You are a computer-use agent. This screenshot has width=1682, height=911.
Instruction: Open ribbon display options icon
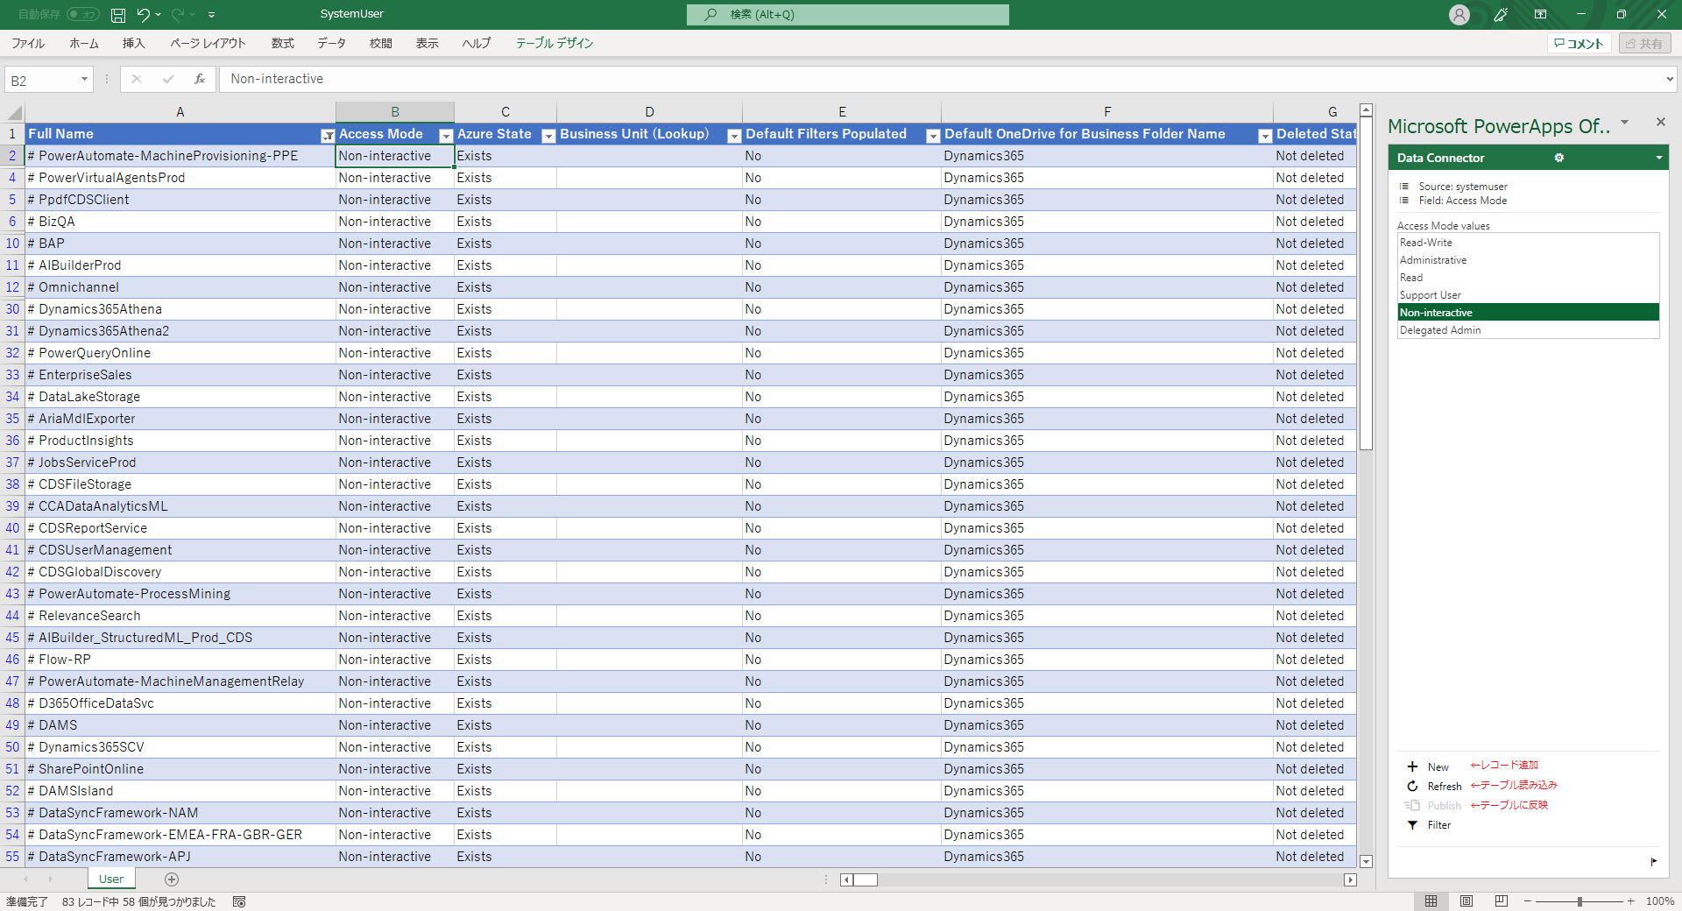(x=1540, y=15)
